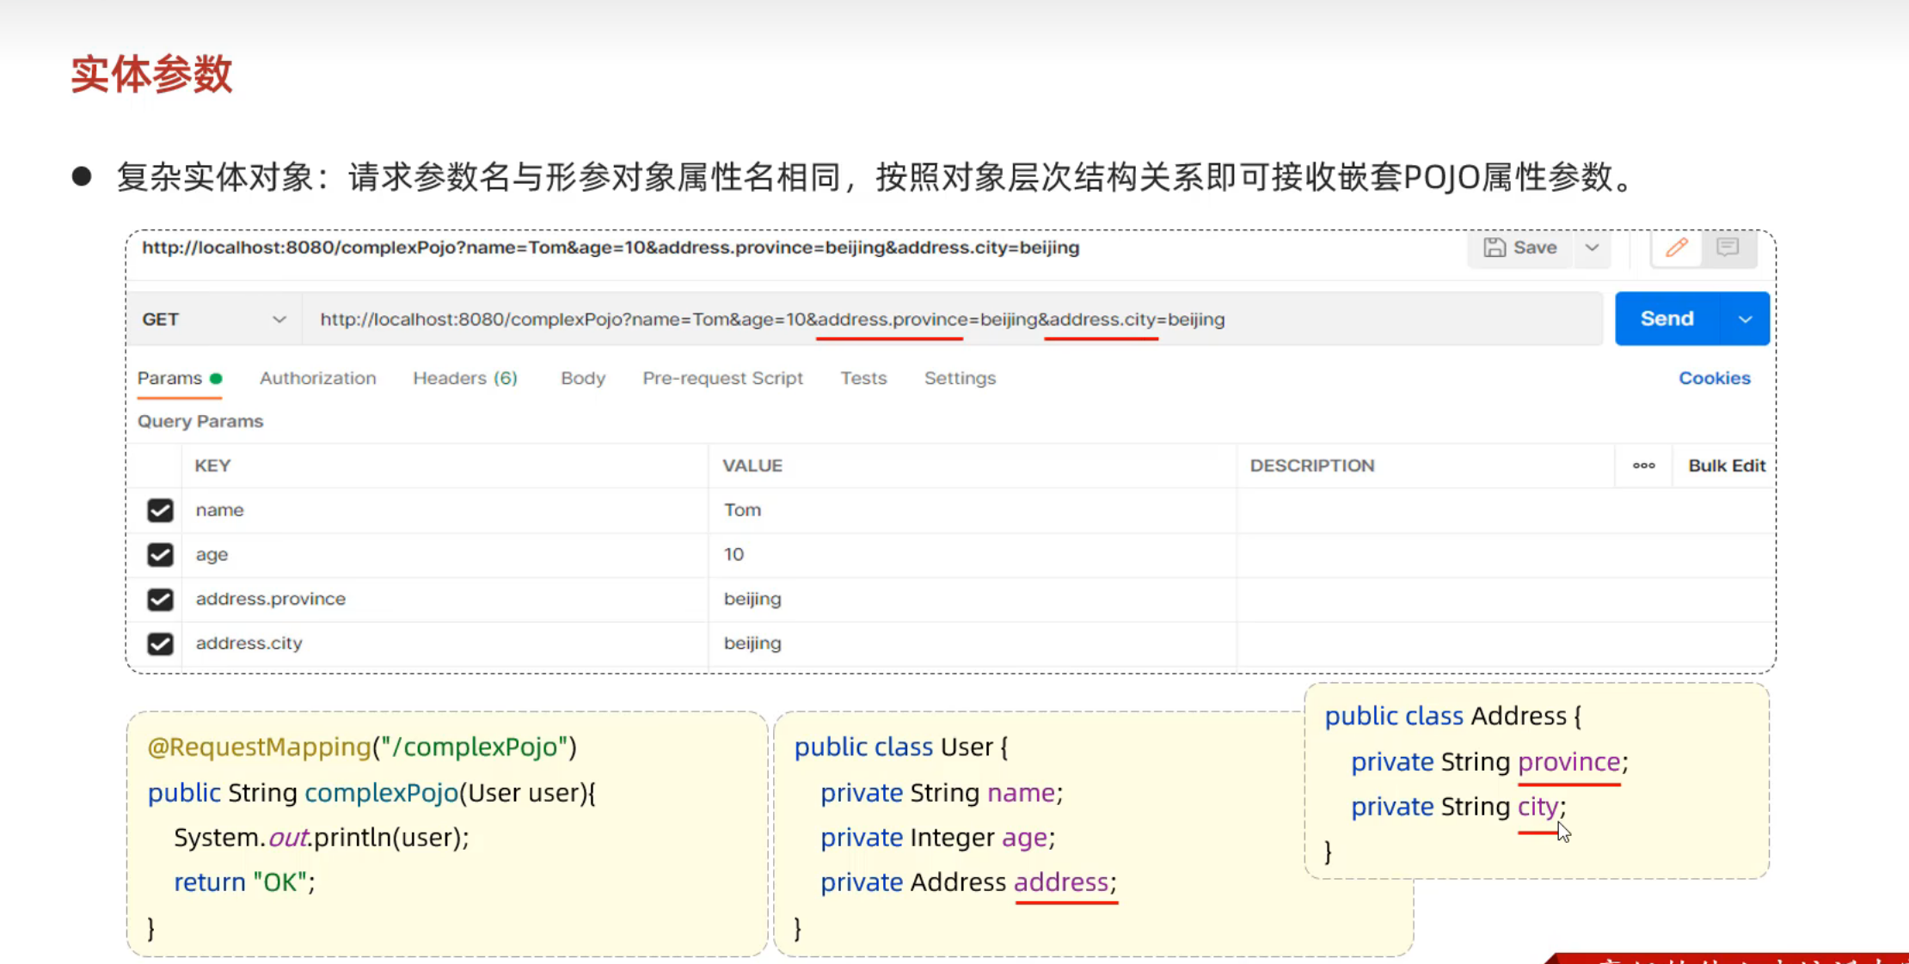Toggle the address.city checkbox
Image resolution: width=1909 pixels, height=964 pixels.
(160, 644)
